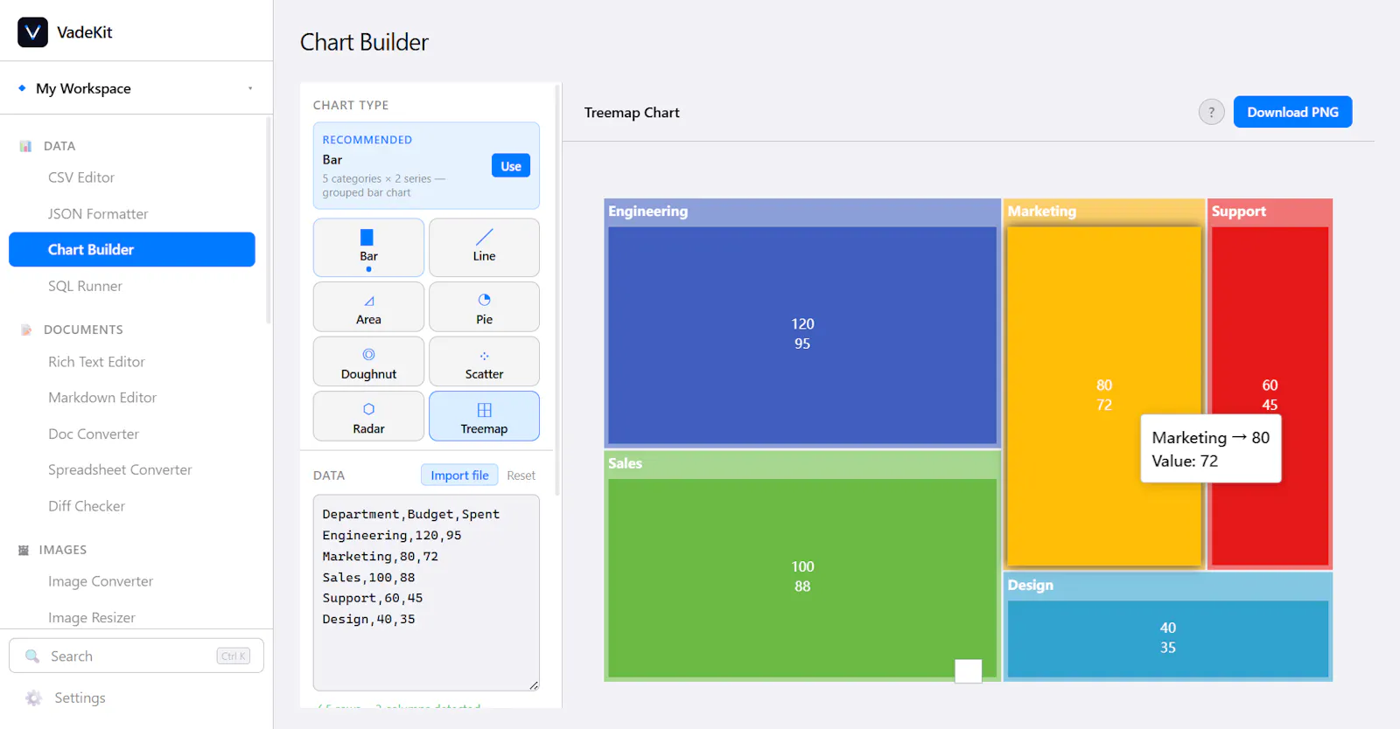Screen dimensions: 1400x729
Task: Use the recommended Bar chart
Action: 511,166
